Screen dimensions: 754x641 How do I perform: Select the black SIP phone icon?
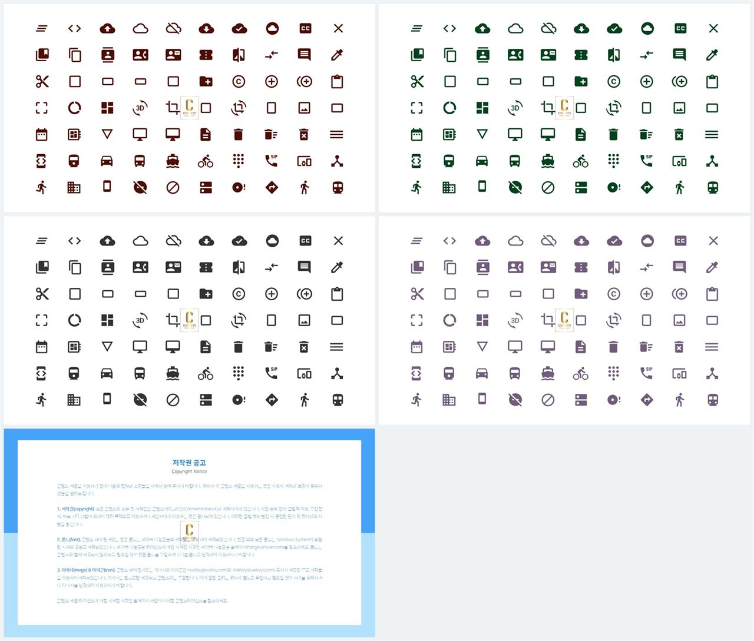click(272, 373)
